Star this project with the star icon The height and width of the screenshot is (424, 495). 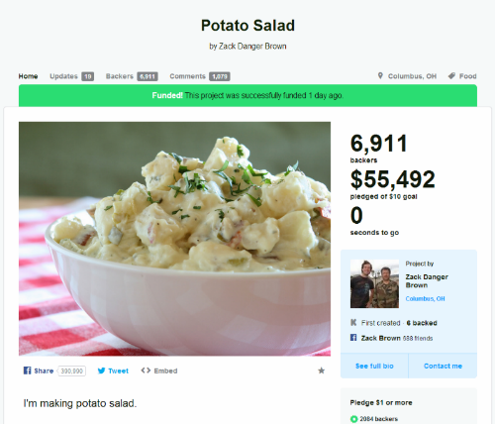point(321,371)
